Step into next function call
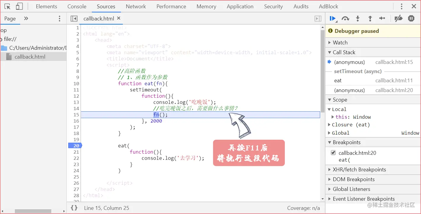The image size is (421, 214). point(358,19)
